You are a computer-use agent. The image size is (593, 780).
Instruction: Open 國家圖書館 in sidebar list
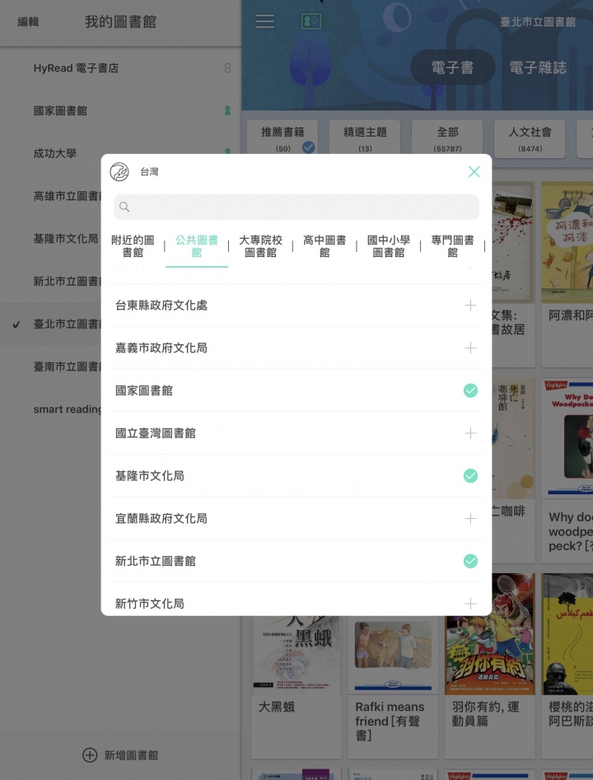(120, 111)
